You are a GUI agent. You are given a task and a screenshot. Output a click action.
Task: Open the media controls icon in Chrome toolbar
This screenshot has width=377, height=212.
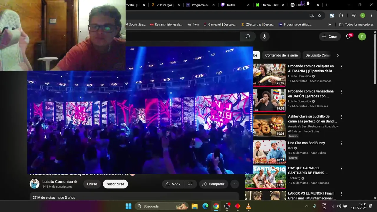(354, 16)
